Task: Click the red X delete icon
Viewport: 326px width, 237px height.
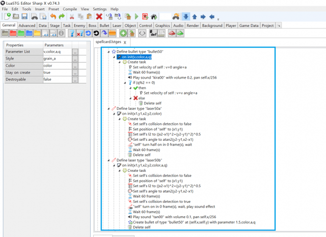Action: click(x=99, y=17)
